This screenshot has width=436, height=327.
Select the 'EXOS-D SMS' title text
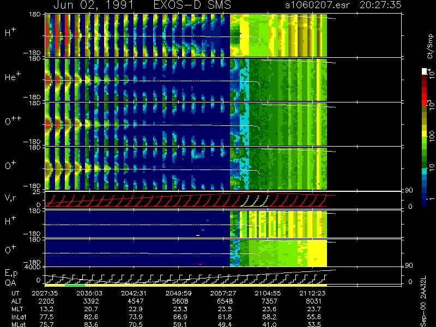click(x=192, y=5)
